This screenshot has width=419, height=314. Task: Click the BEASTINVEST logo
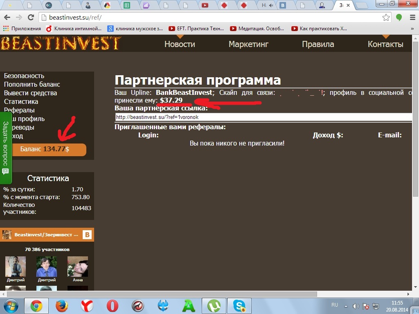(61, 43)
